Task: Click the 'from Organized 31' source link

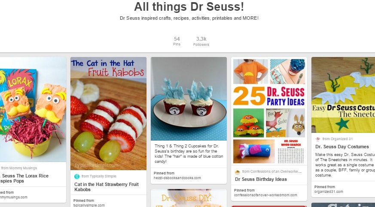Action: coord(338,139)
